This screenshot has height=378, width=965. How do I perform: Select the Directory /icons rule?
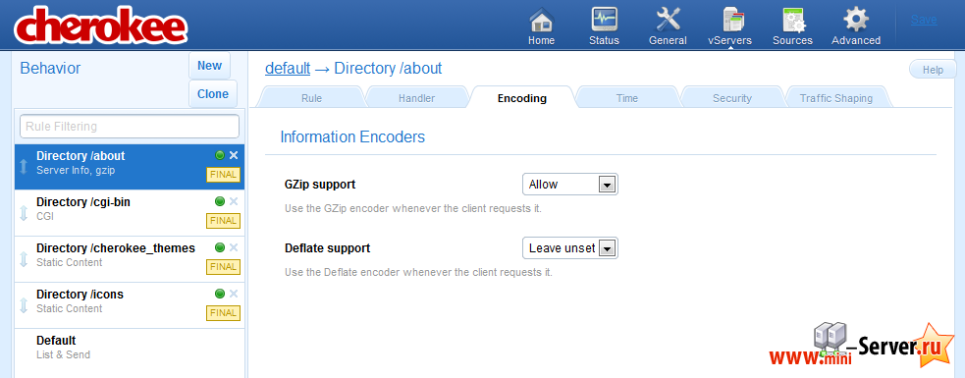130,305
